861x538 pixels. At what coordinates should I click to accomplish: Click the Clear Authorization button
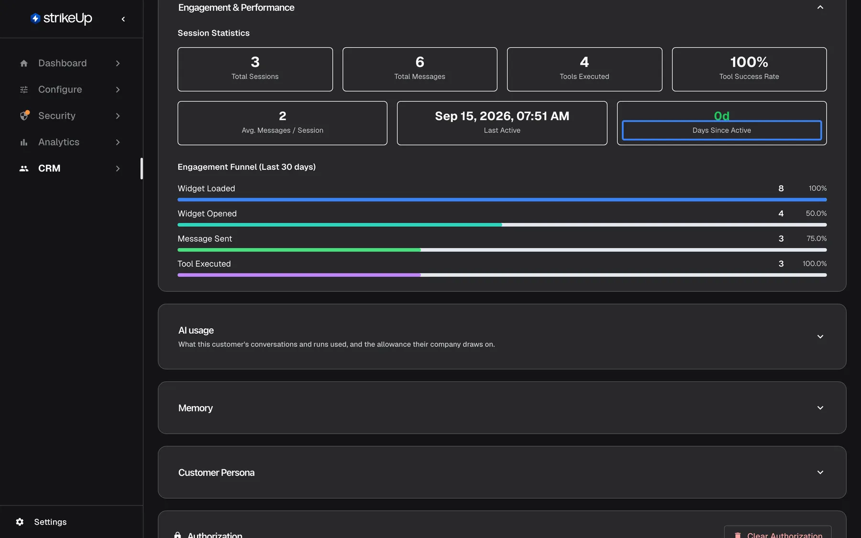tap(778, 532)
